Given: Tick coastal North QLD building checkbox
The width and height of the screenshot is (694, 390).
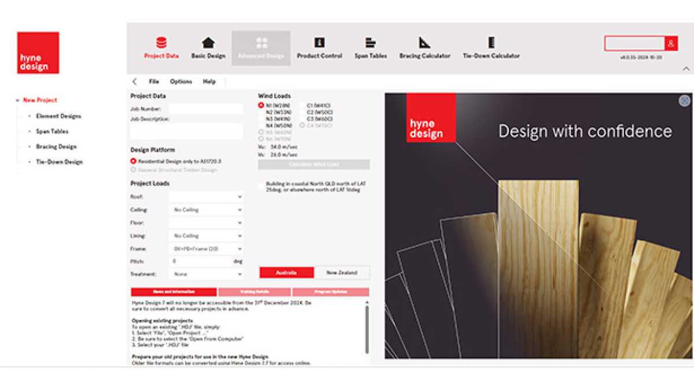Looking at the screenshot, I should (x=261, y=186).
